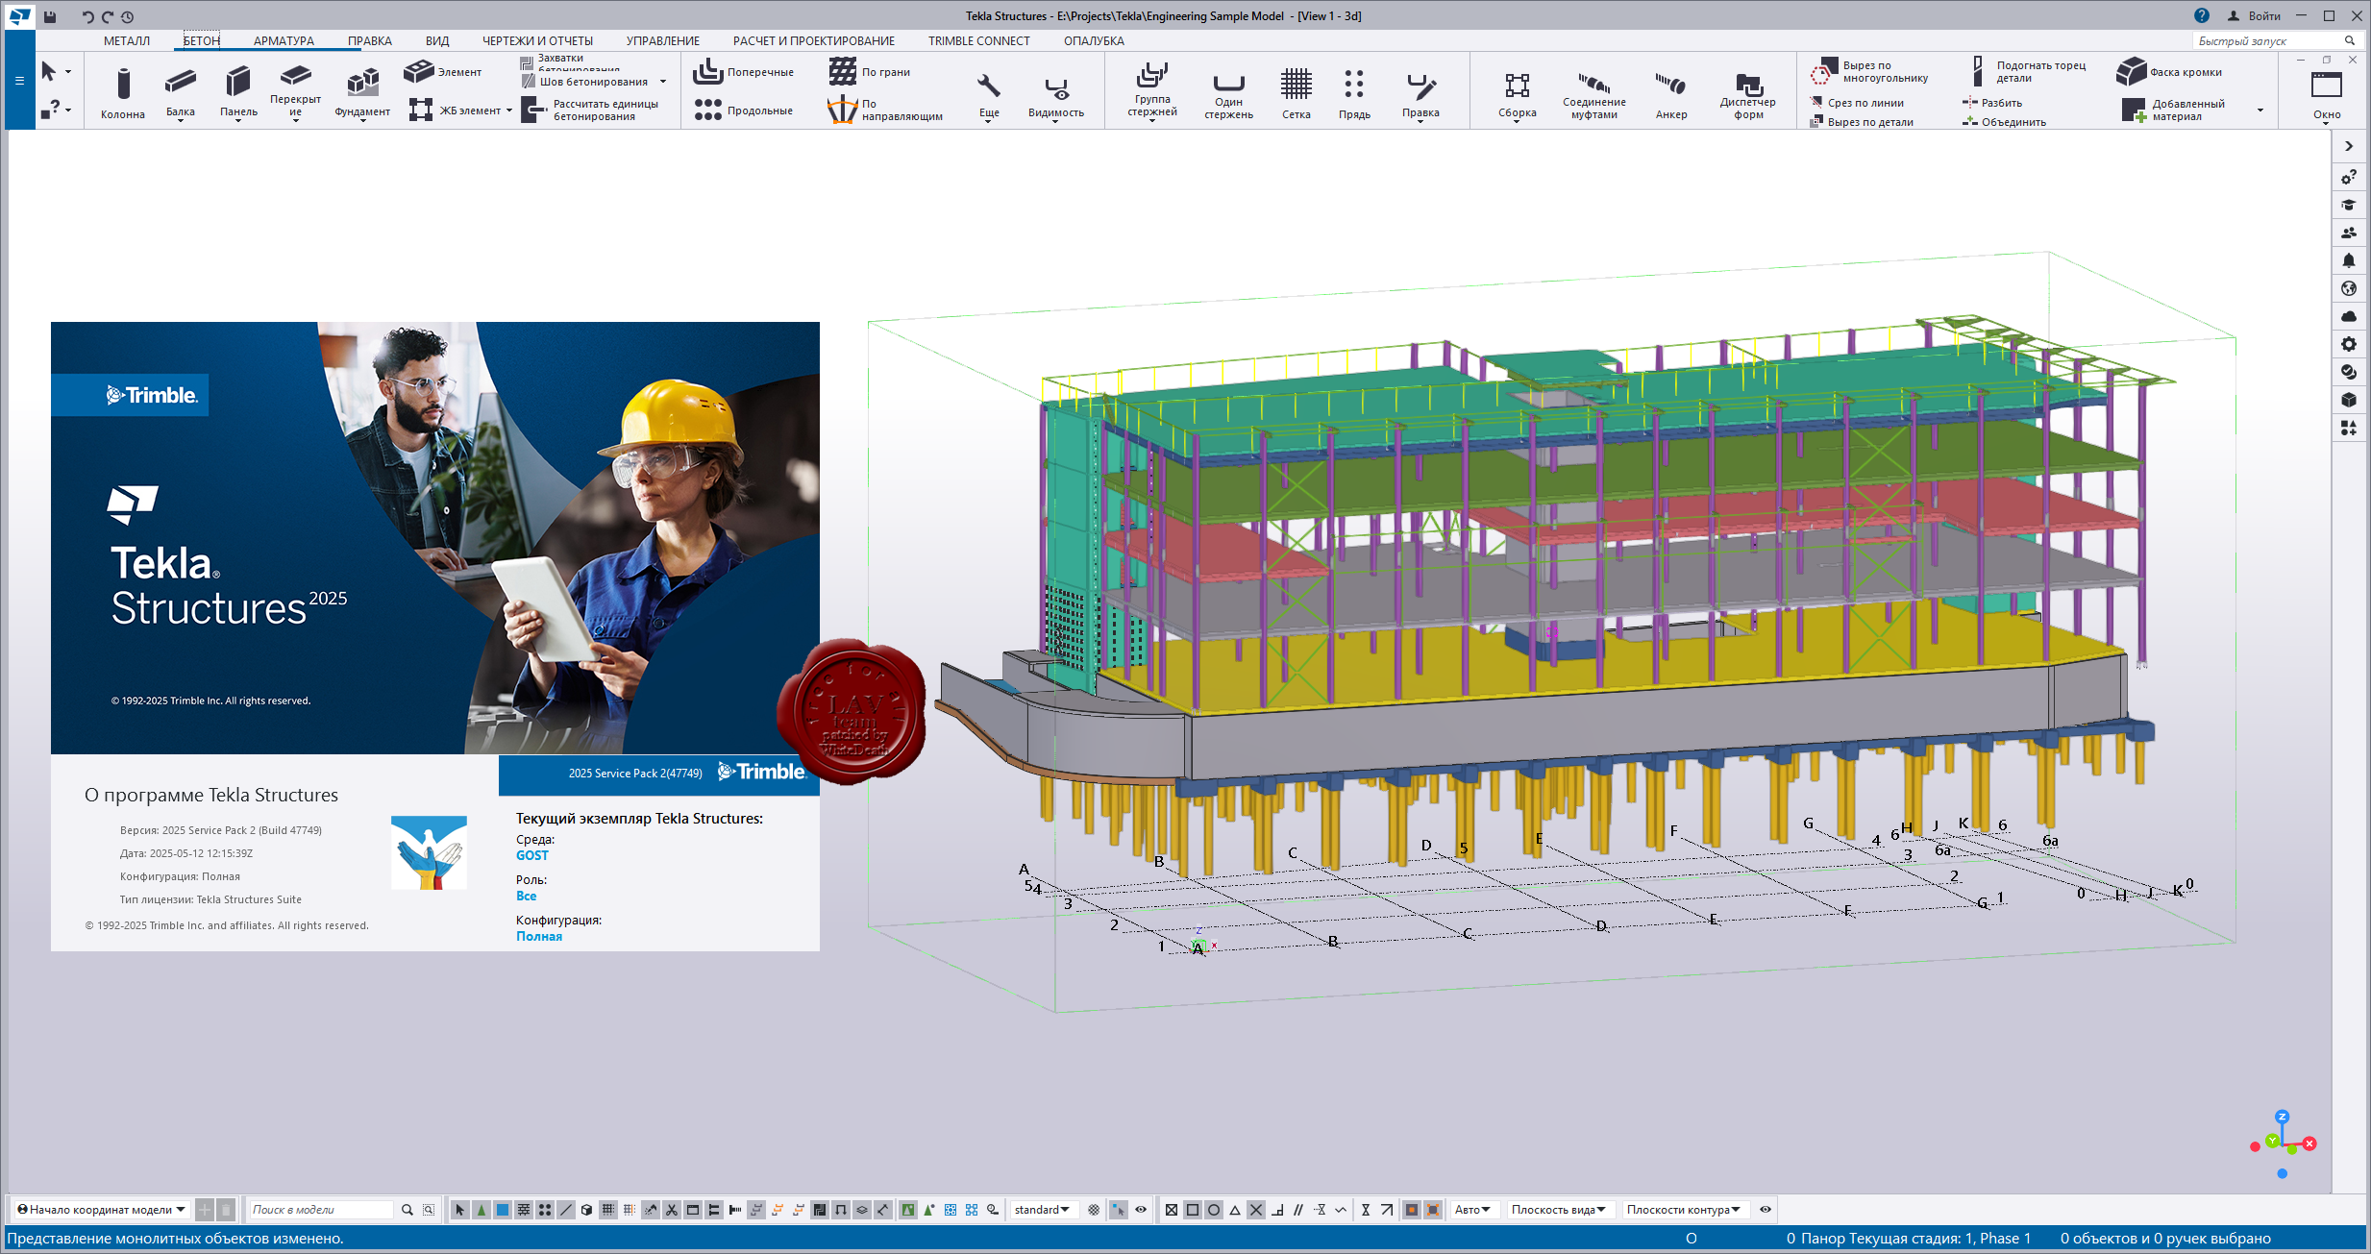Toggle snap to intersection X switch
The width and height of the screenshot is (2371, 1254).
1256,1210
